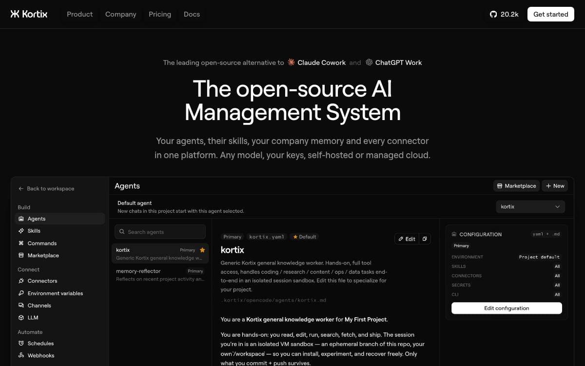Click the All value for SECRETS
585x366 pixels.
[557, 285]
